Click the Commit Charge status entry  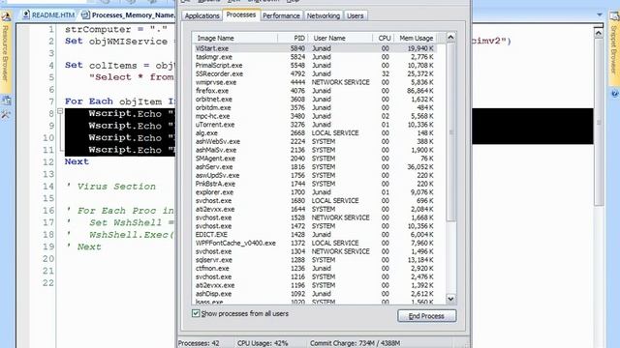(x=355, y=343)
